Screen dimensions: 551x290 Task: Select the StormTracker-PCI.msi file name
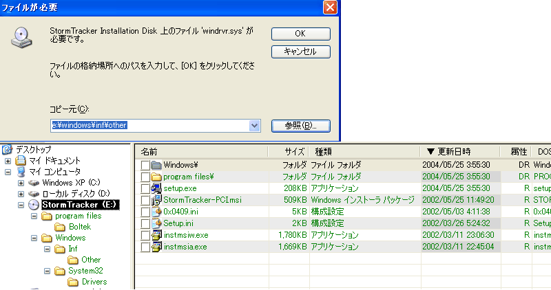[x=202, y=200]
